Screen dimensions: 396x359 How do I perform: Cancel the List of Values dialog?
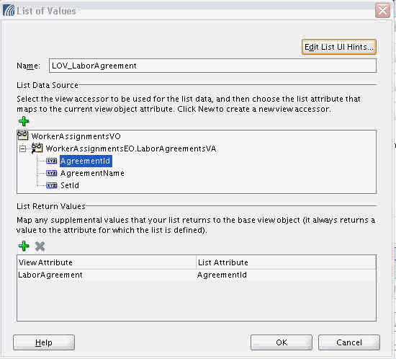[349, 342]
